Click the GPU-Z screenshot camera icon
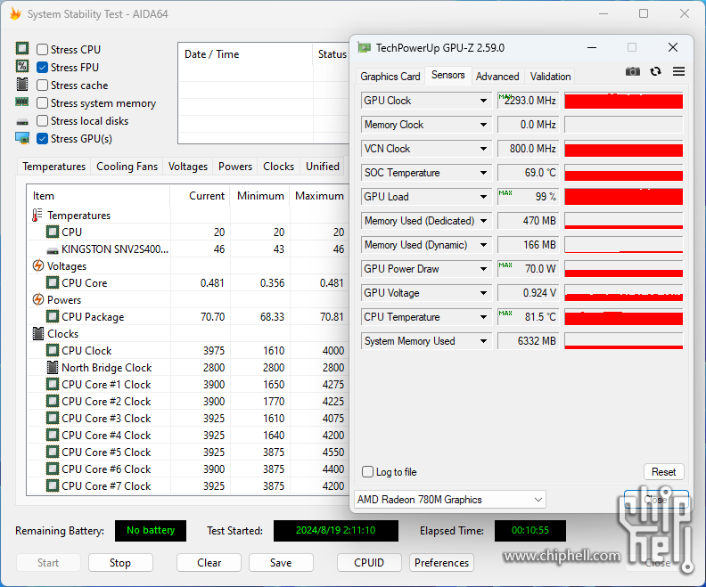Viewport: 706px width, 587px height. click(633, 71)
